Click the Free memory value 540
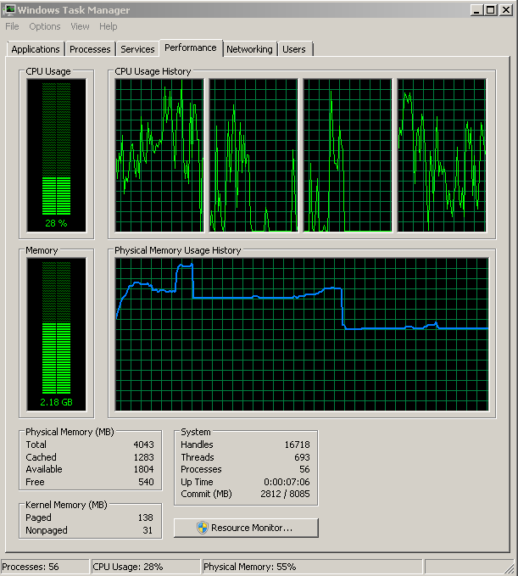This screenshot has height=576, width=518. (146, 482)
